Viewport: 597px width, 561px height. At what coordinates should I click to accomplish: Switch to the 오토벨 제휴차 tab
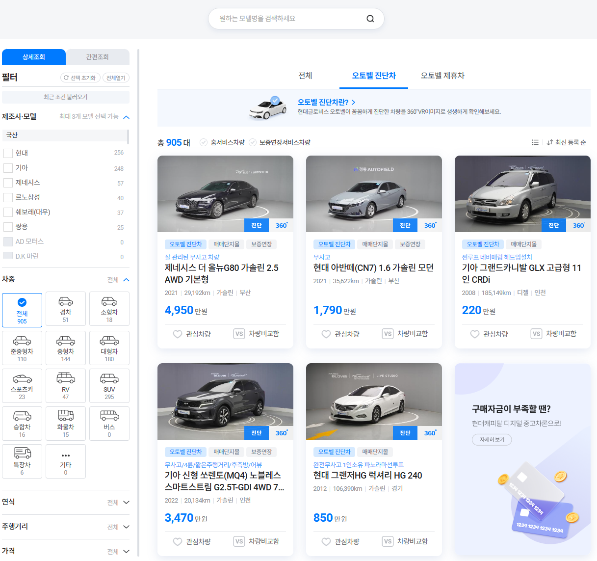point(442,76)
